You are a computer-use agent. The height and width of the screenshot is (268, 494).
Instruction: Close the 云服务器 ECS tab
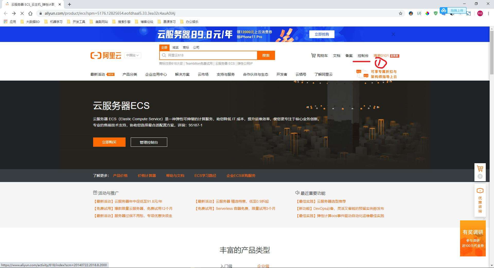point(60,4)
